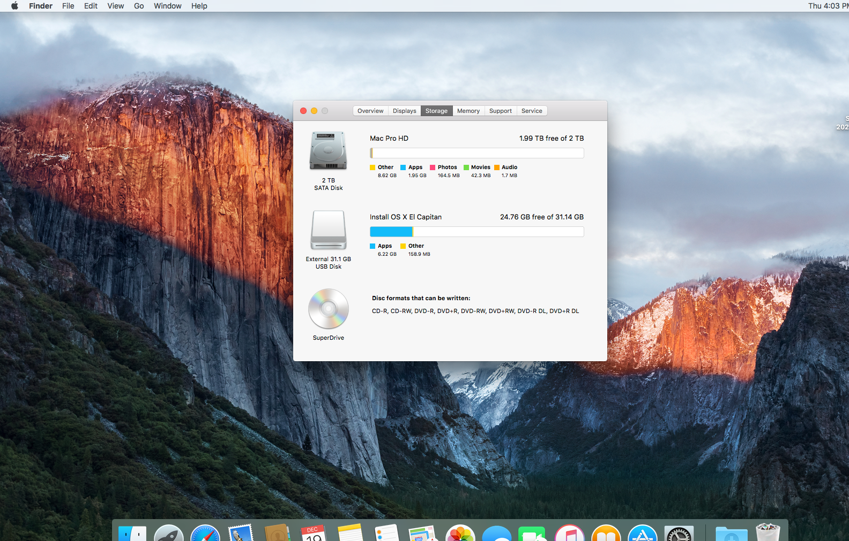
Task: Click the "SuperDrive" label
Action: click(329, 338)
